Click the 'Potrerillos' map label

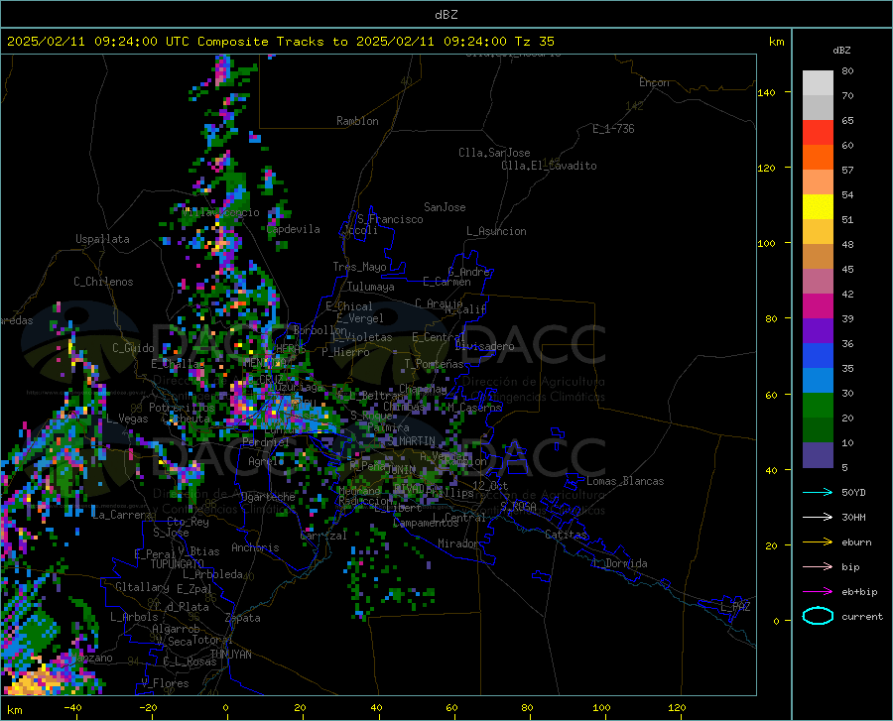(x=182, y=408)
